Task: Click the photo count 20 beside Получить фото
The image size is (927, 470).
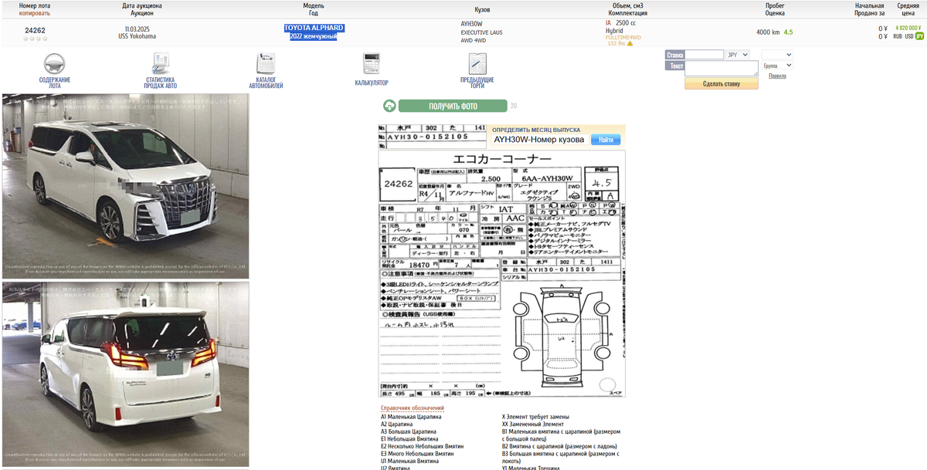Action: pyautogui.click(x=514, y=107)
